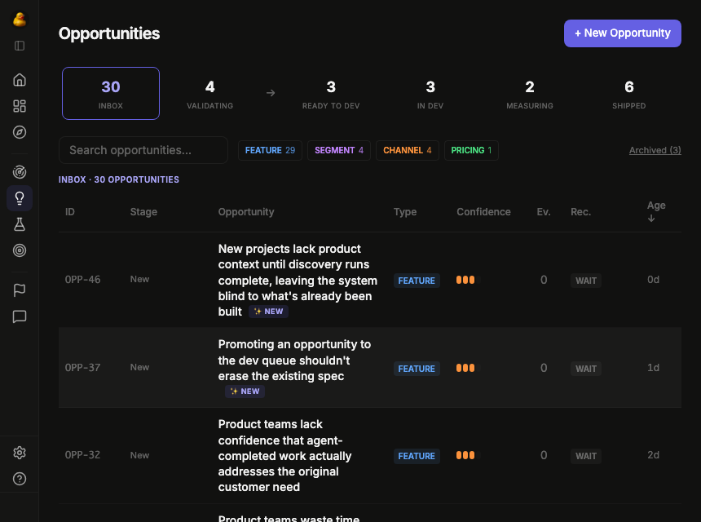The width and height of the screenshot is (701, 522).
Task: Sort by the Confidence column header
Action: click(x=483, y=211)
